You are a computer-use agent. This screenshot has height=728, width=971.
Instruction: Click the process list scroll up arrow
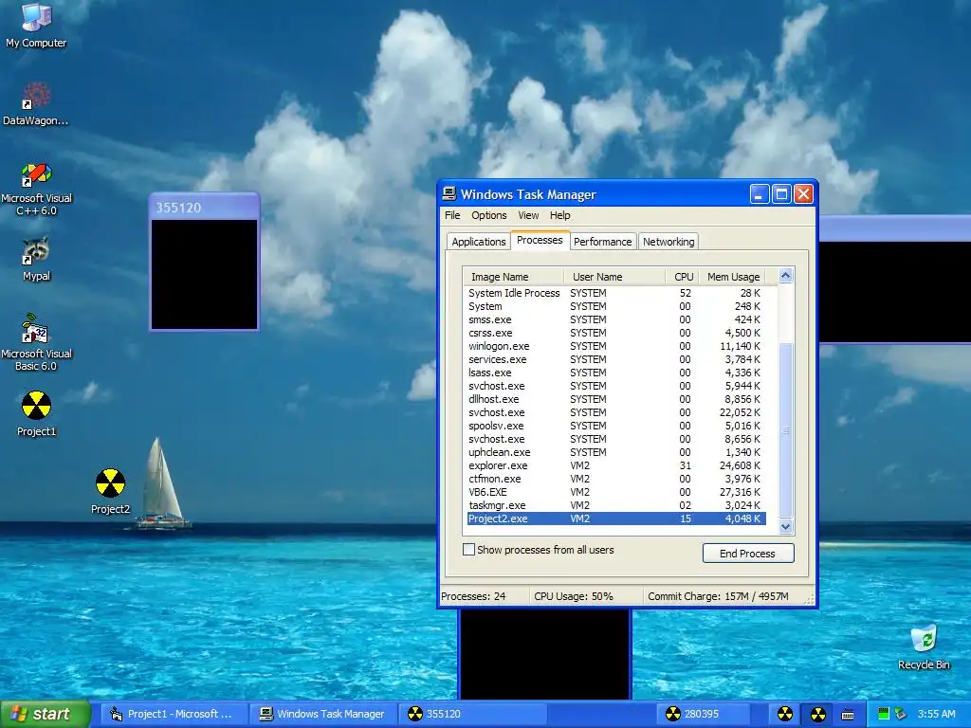pyautogui.click(x=785, y=276)
